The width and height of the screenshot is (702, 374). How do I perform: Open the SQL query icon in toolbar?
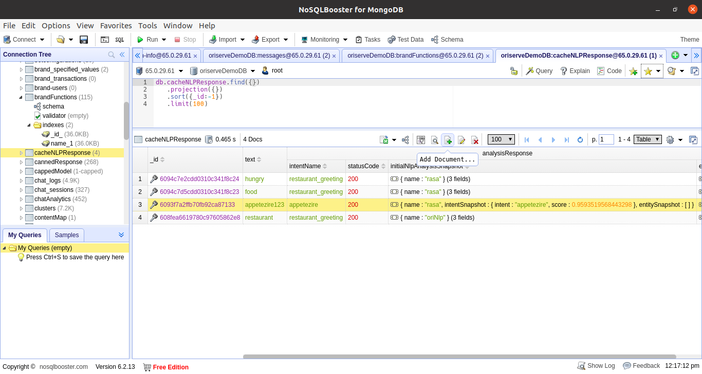(119, 40)
